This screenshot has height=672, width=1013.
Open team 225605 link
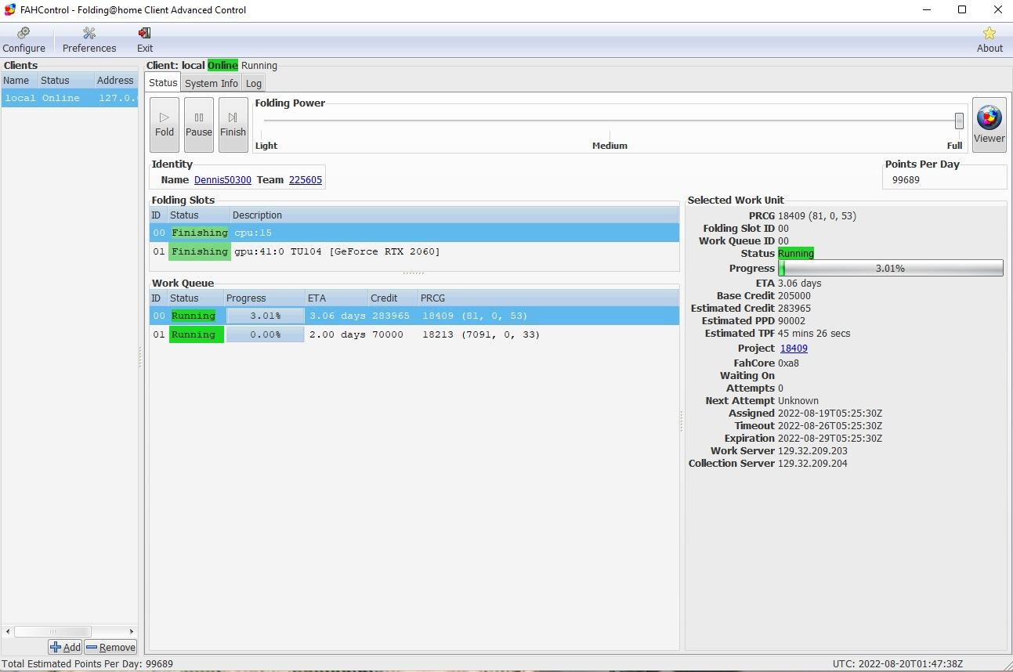pyautogui.click(x=306, y=180)
